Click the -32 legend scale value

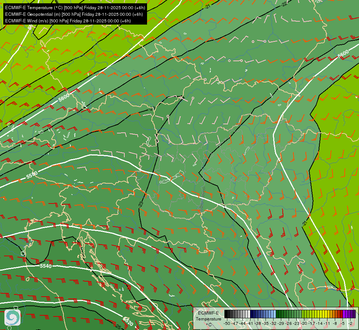pos(273,323)
